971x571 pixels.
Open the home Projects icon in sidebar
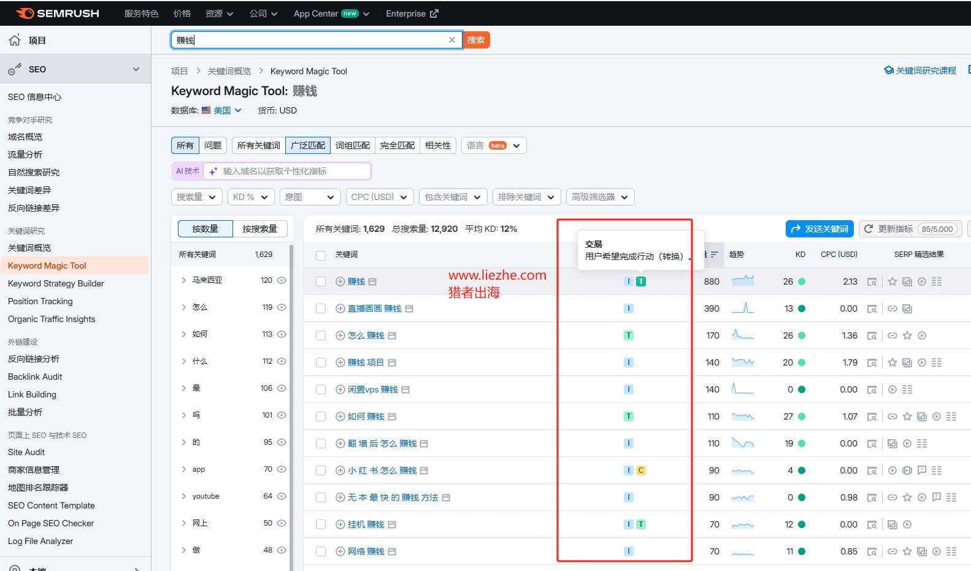(15, 40)
